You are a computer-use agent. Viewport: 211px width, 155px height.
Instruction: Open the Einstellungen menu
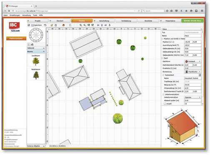pyautogui.click(x=15, y=15)
